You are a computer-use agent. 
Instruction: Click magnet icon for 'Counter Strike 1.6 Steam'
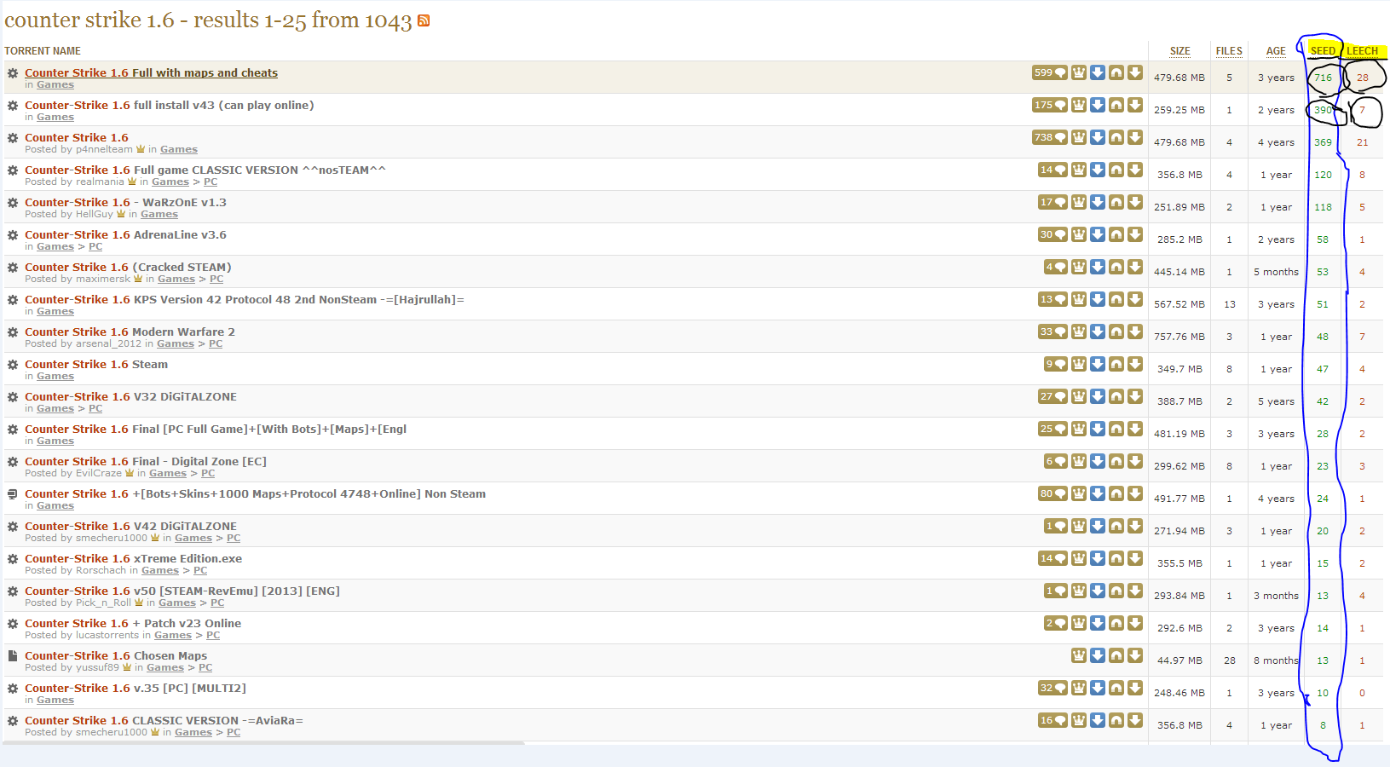[1116, 364]
